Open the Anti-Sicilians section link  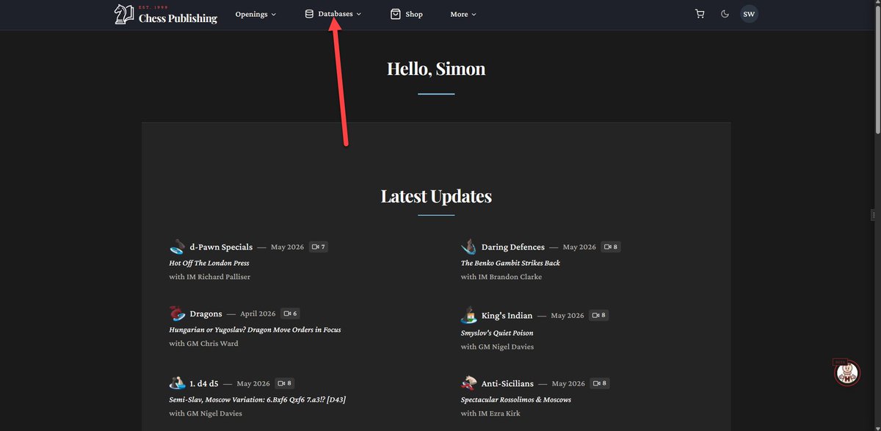coord(507,383)
